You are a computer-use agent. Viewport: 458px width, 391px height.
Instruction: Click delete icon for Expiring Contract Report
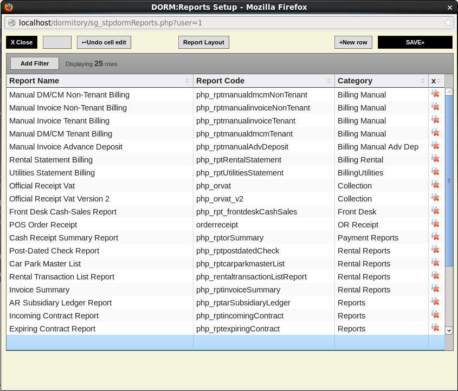click(435, 328)
